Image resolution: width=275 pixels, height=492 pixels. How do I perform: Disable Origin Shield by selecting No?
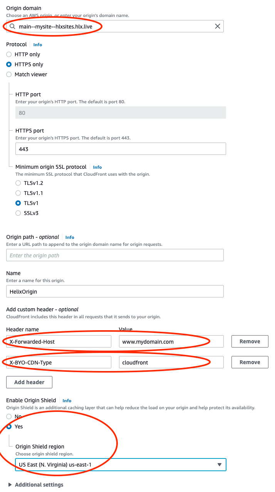pos(9,416)
